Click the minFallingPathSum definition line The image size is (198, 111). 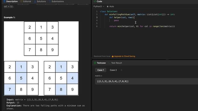click(140, 14)
